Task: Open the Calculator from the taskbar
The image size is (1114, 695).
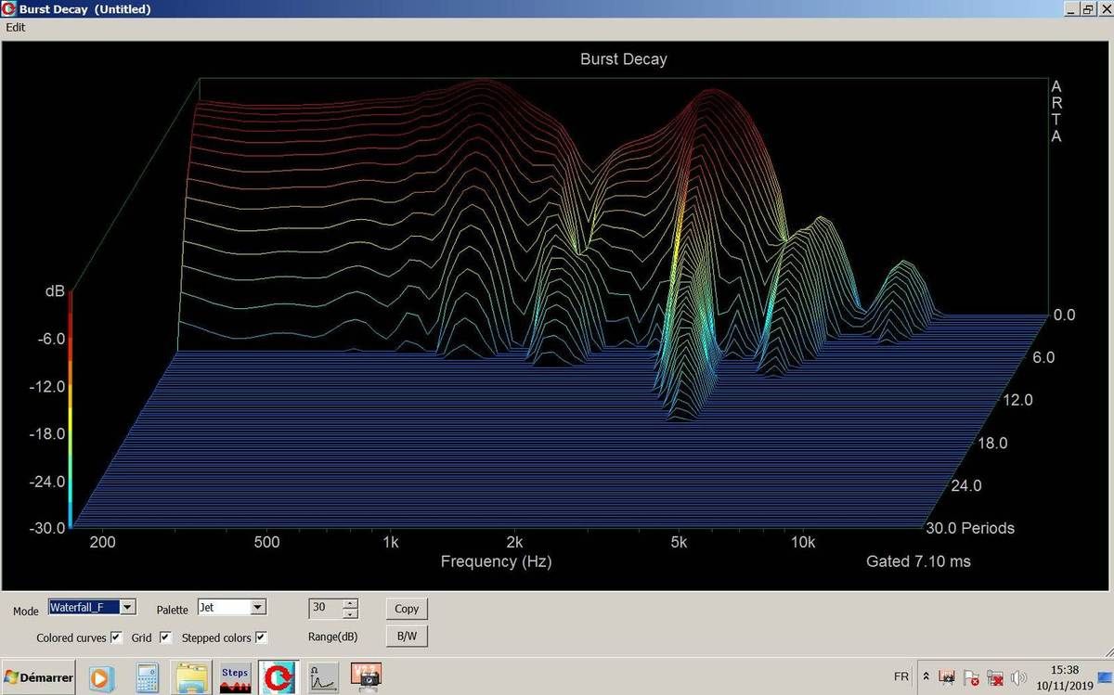Action: point(148,677)
